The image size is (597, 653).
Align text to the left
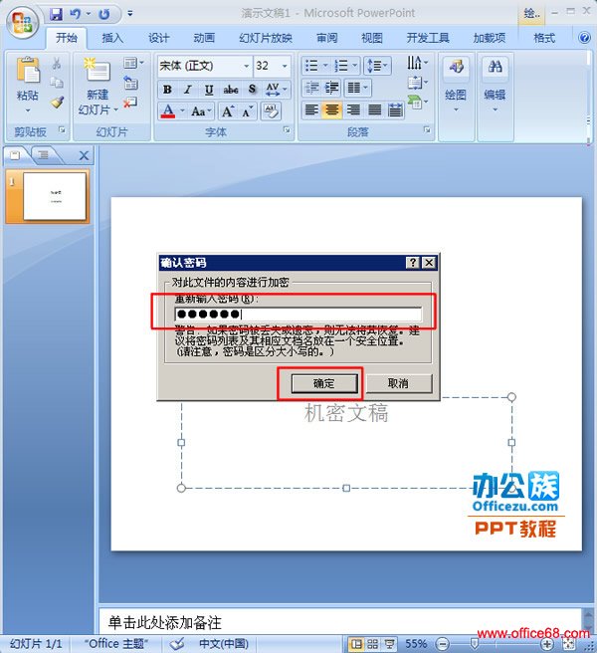tap(311, 109)
